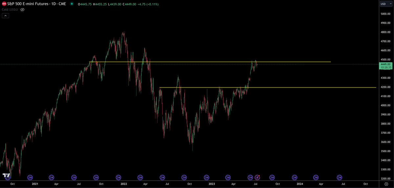The height and width of the screenshot is (188, 394).
Task: Click the 3700.00 price axis label
Action: coord(385,133)
